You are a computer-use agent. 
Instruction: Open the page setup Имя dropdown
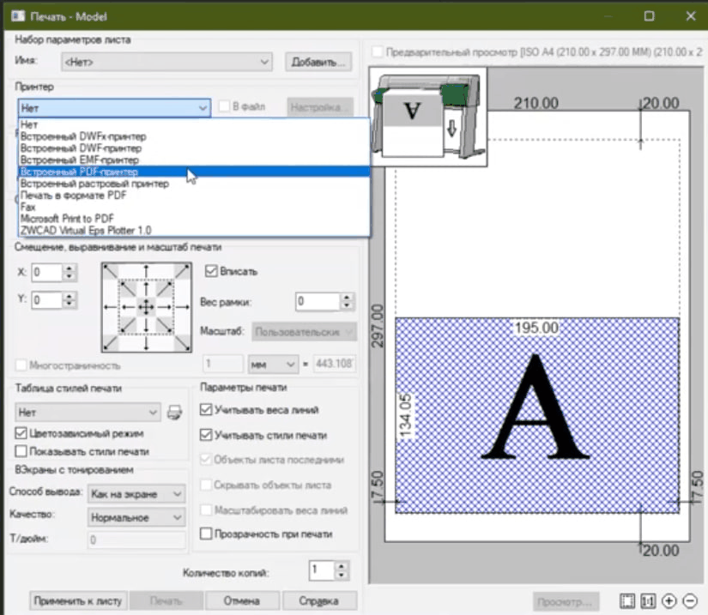pos(166,62)
